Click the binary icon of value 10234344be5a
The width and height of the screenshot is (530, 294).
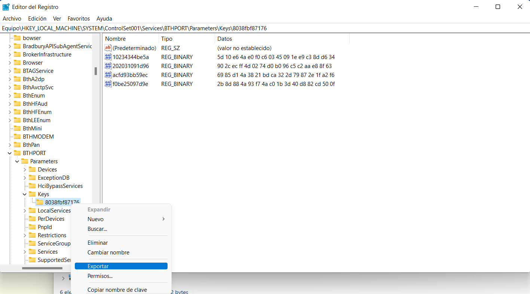tap(108, 57)
